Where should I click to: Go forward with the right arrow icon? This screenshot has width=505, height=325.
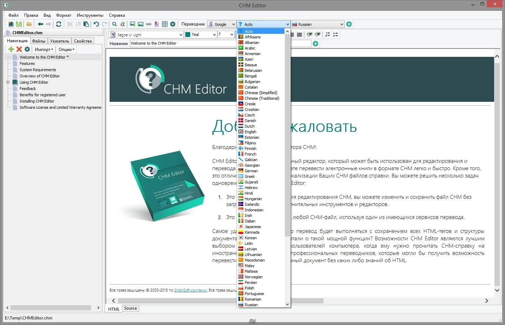(49, 24)
